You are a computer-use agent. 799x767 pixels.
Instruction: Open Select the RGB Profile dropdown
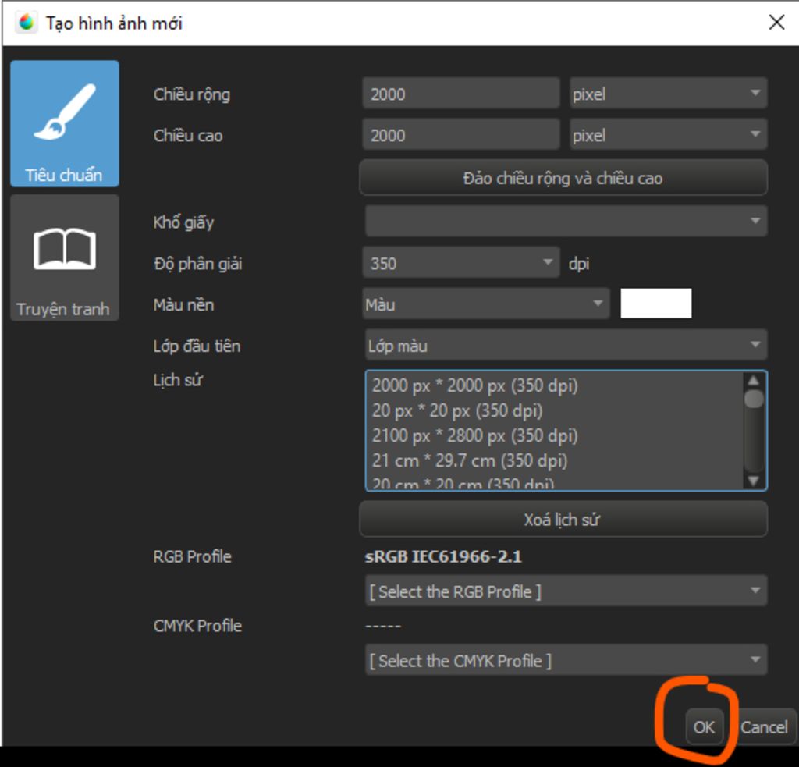(x=566, y=591)
